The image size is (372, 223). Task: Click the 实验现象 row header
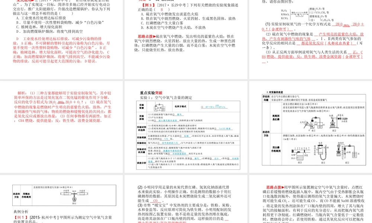click(x=142, y=138)
